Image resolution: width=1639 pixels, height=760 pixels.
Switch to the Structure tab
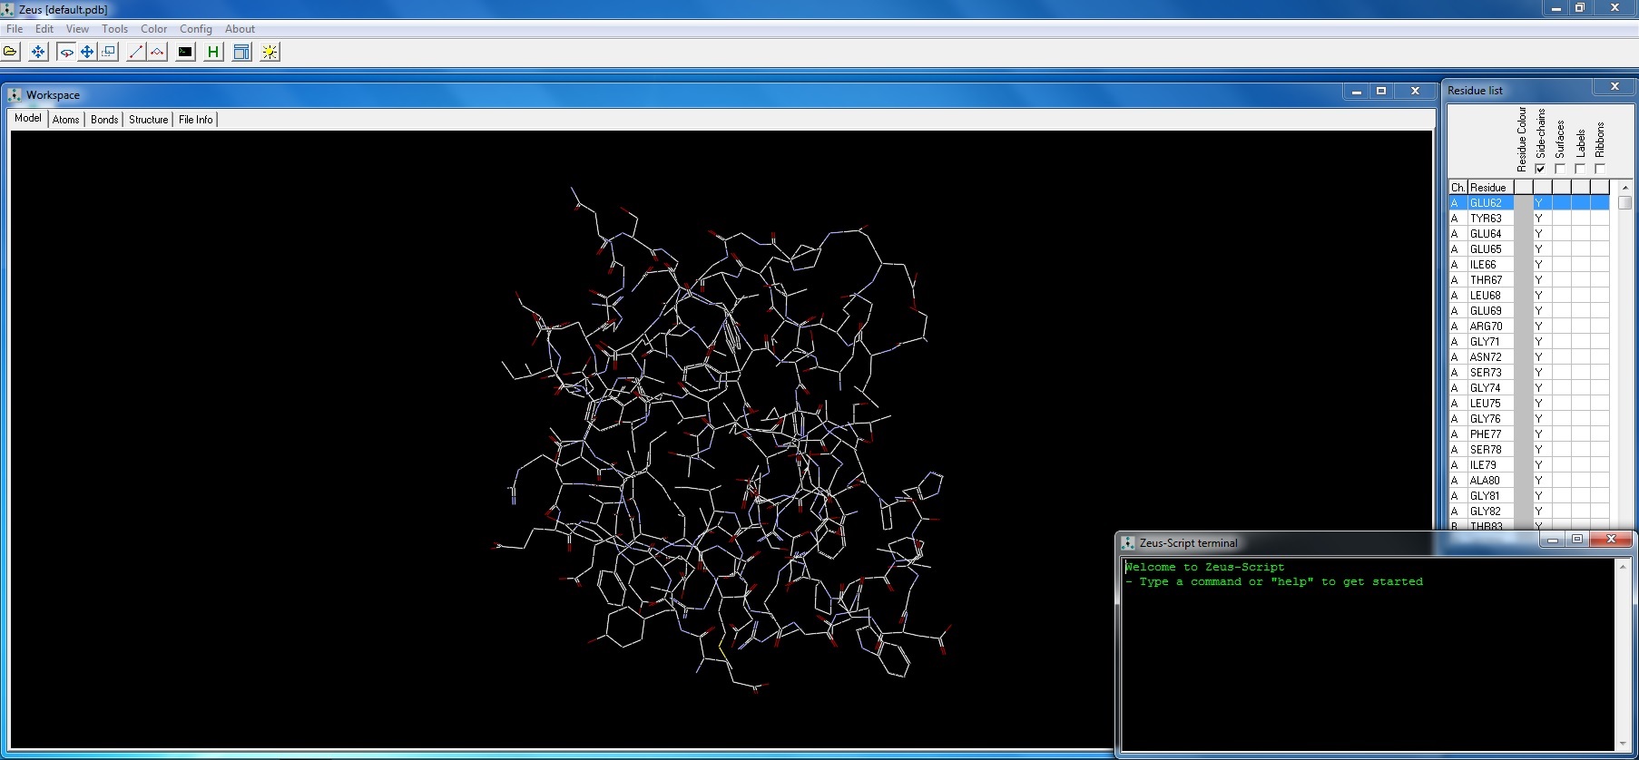148,120
